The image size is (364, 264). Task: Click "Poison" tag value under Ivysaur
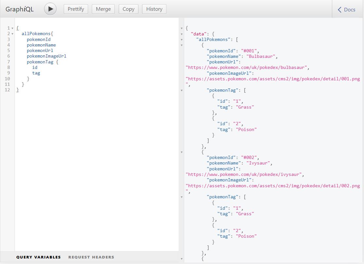point(246,236)
